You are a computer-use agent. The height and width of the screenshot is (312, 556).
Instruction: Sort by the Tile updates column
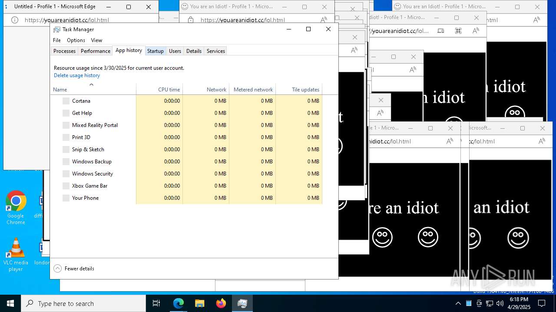click(299, 89)
